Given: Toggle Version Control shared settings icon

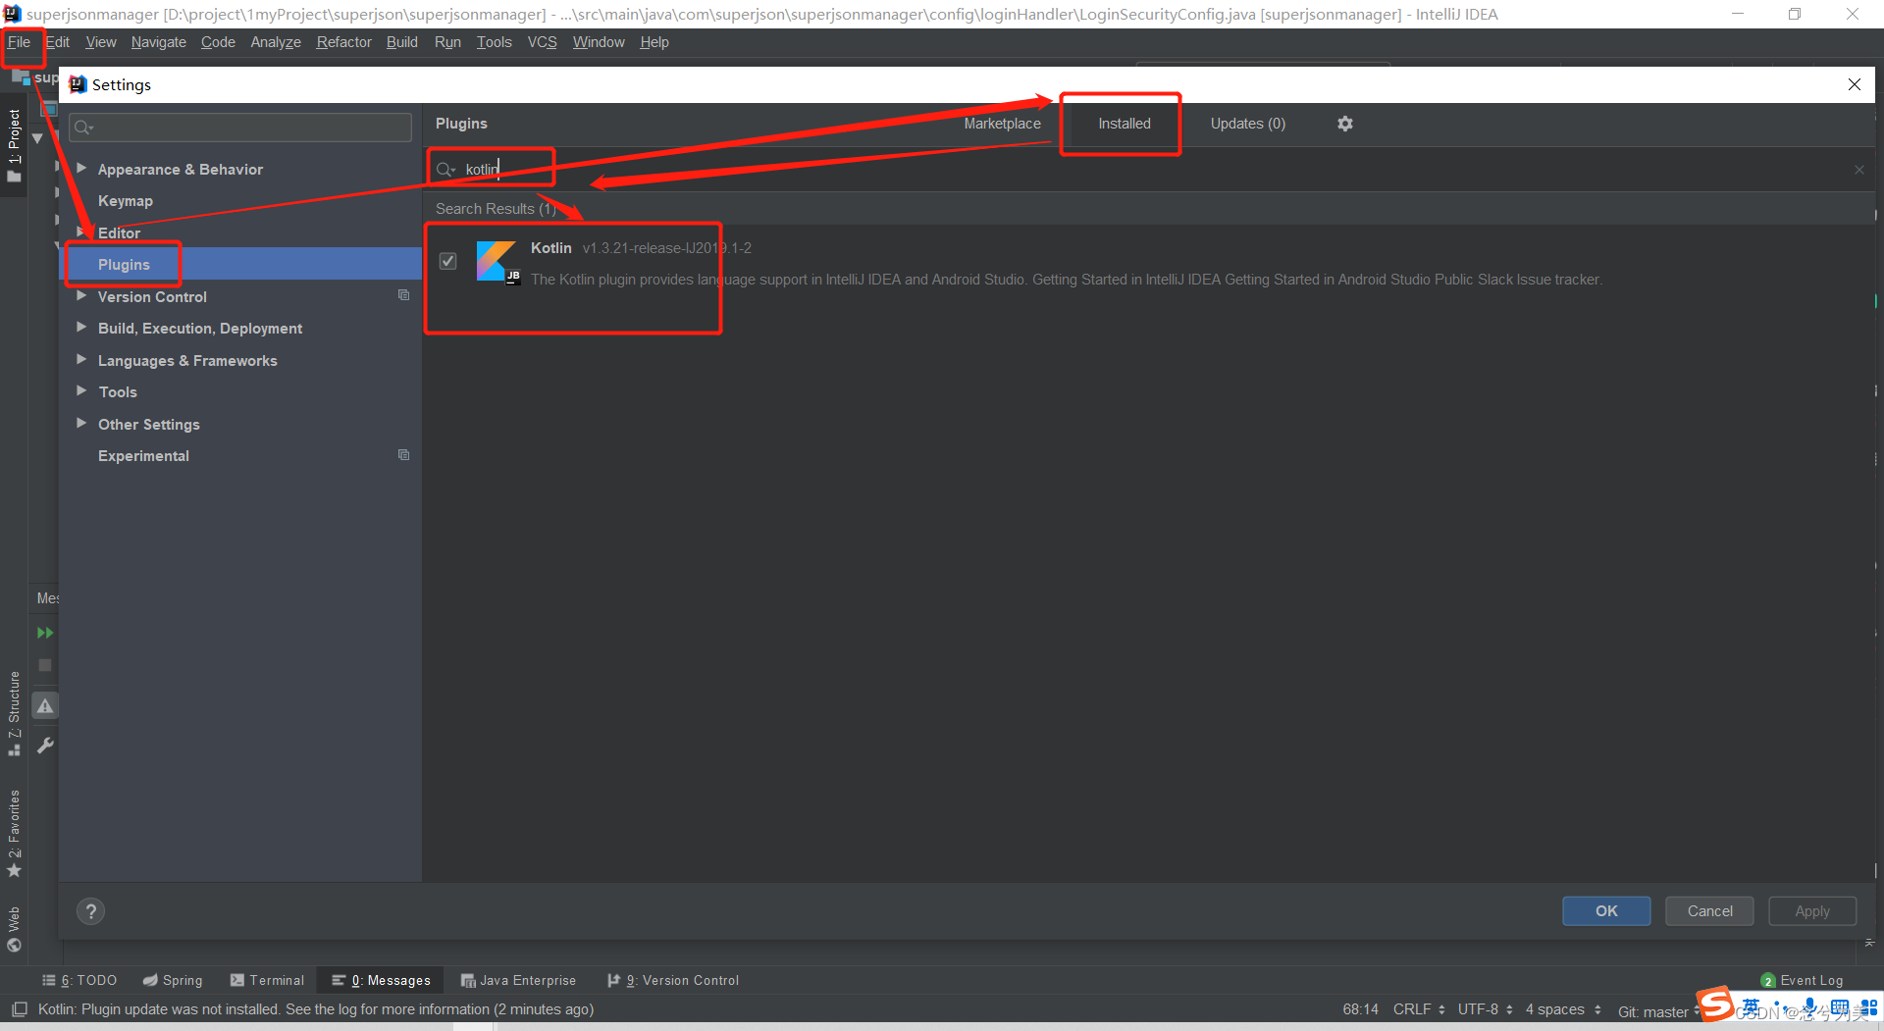Looking at the screenshot, I should click(x=403, y=295).
